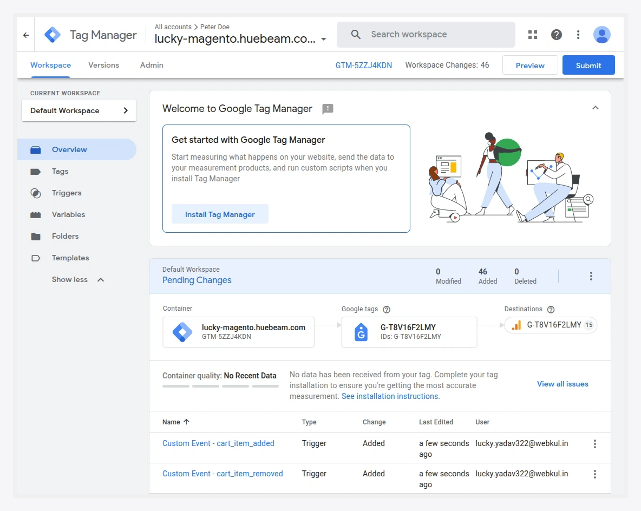Screen dimensions: 641x511
Task: Click Workspace Changes: 46 text
Action: 447,65
